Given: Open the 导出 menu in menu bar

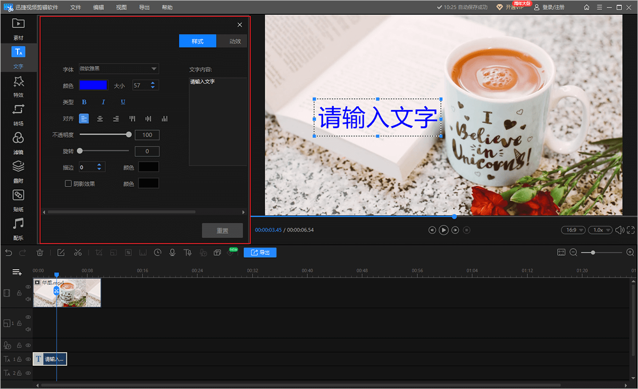Looking at the screenshot, I should click(x=144, y=7).
